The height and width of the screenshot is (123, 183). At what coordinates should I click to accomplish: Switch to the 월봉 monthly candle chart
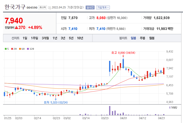[x=152, y=38]
